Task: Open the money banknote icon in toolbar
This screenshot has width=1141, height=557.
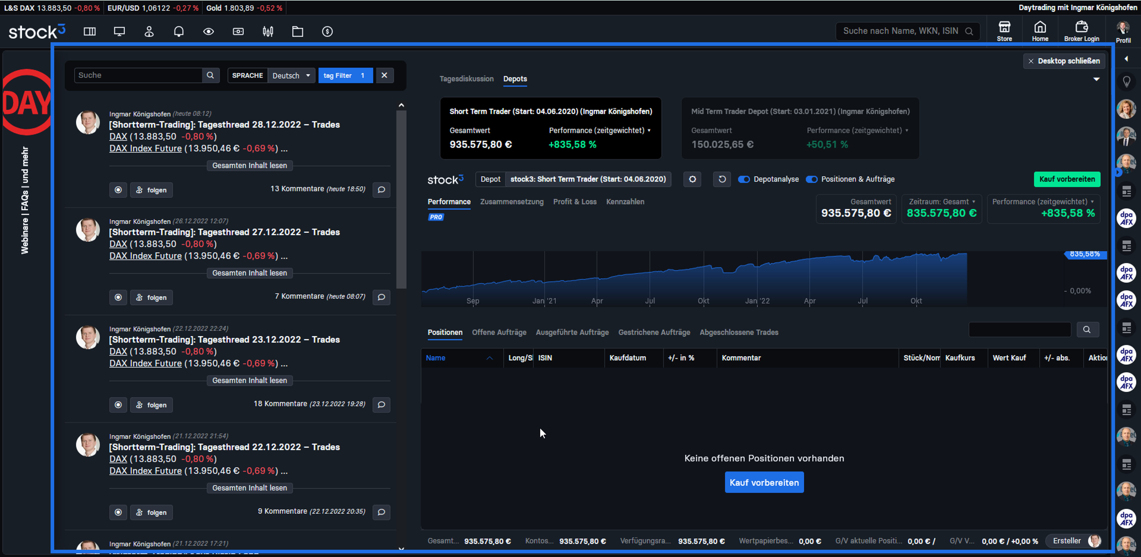Action: [238, 31]
